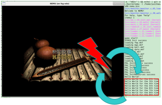Viewport: 162px width, 105px height.
Task: Click the "Welcome to NEMU!" terminal line
Action: click(x=134, y=11)
